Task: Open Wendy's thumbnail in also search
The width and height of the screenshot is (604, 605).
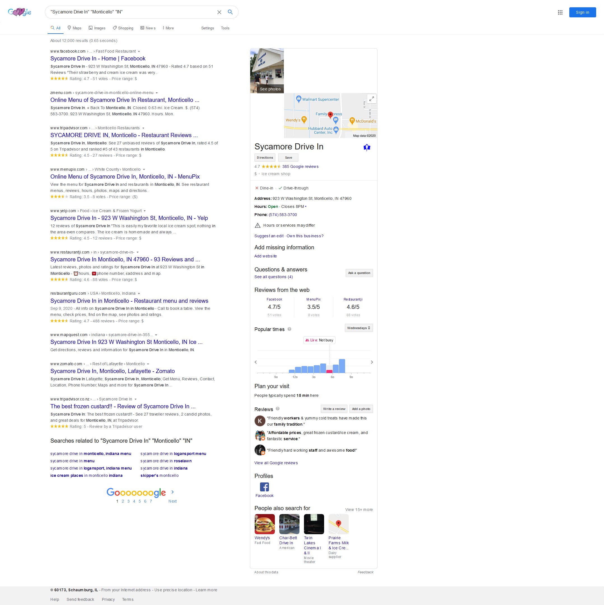Action: 264,524
